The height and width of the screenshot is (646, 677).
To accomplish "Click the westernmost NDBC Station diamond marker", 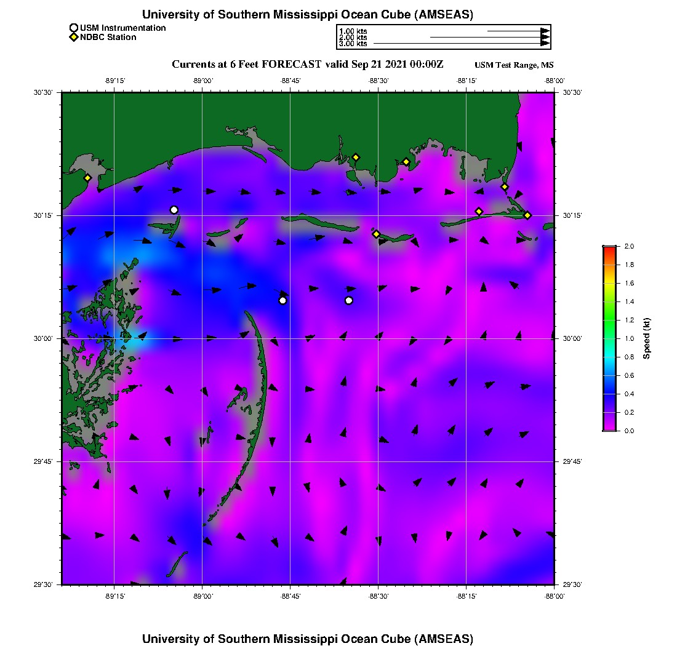I will tap(87, 178).
